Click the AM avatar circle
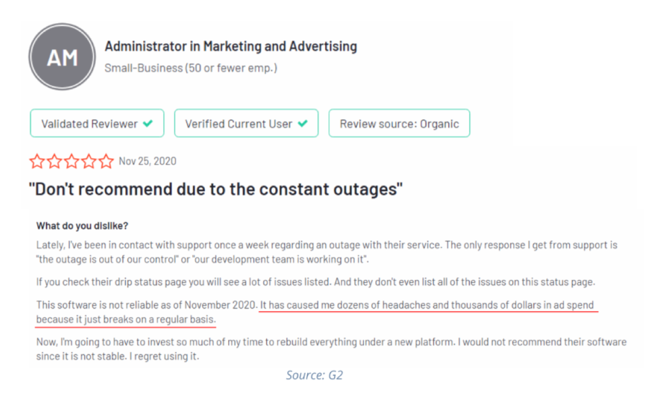Screen dimensions: 665x399 tap(62, 58)
